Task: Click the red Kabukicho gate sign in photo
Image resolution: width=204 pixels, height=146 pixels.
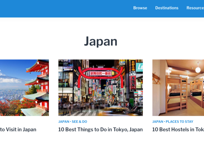Action: (x=101, y=73)
